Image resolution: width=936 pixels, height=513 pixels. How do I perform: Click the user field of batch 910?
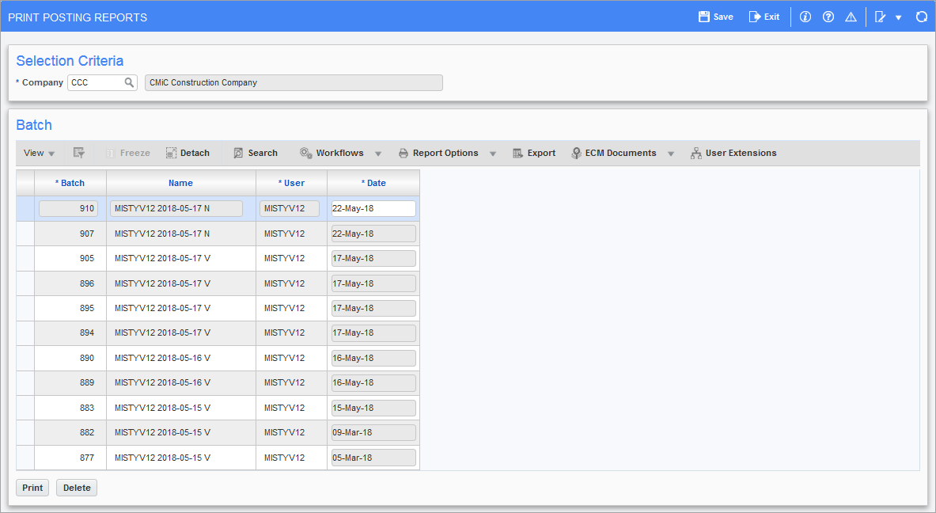point(290,208)
